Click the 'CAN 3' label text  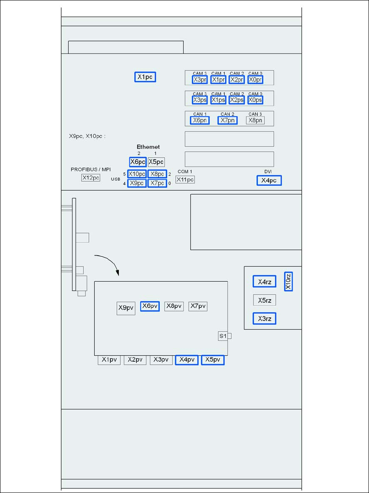[255, 114]
